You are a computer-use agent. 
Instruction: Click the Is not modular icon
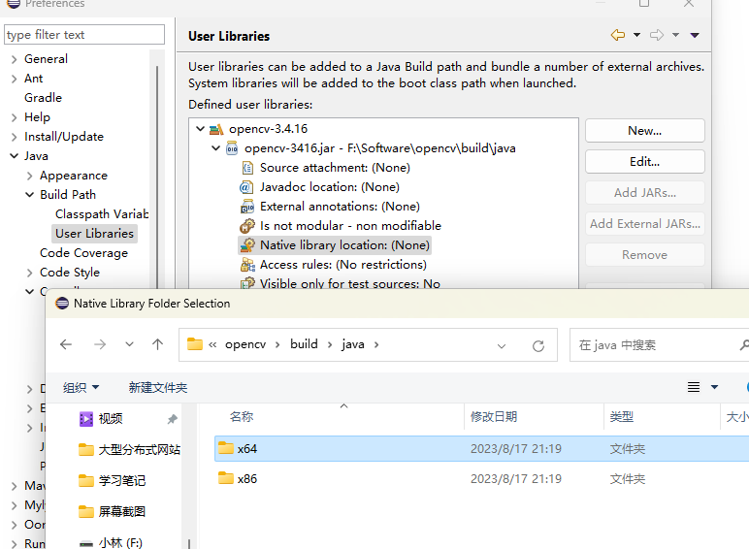tap(247, 226)
